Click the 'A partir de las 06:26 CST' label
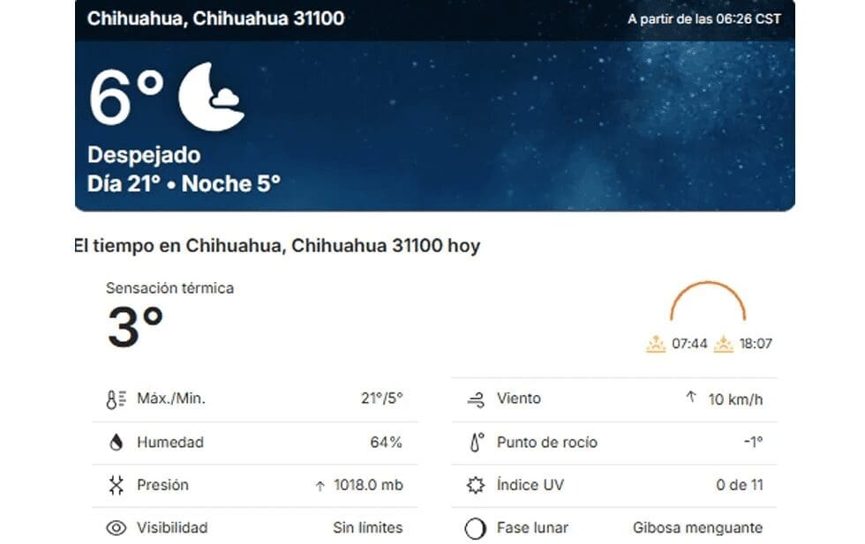Image resolution: width=865 pixels, height=544 pixels. tap(703, 18)
